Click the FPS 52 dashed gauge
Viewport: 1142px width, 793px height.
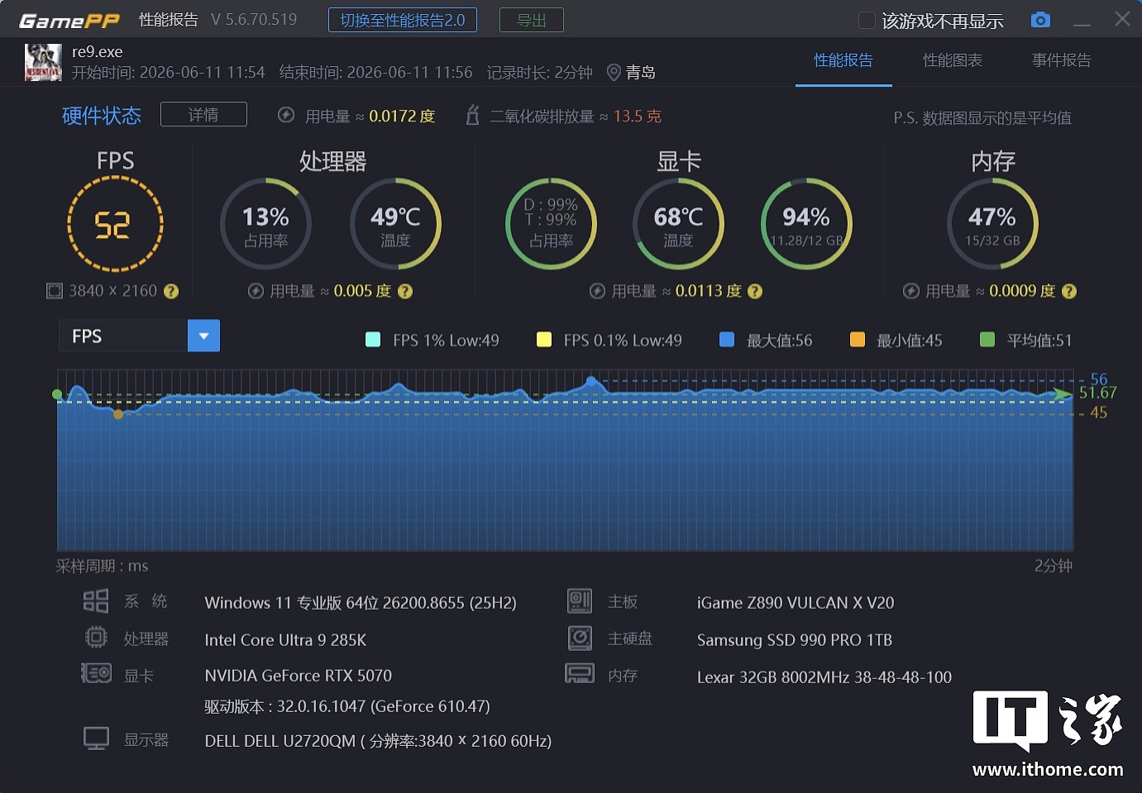[115, 225]
